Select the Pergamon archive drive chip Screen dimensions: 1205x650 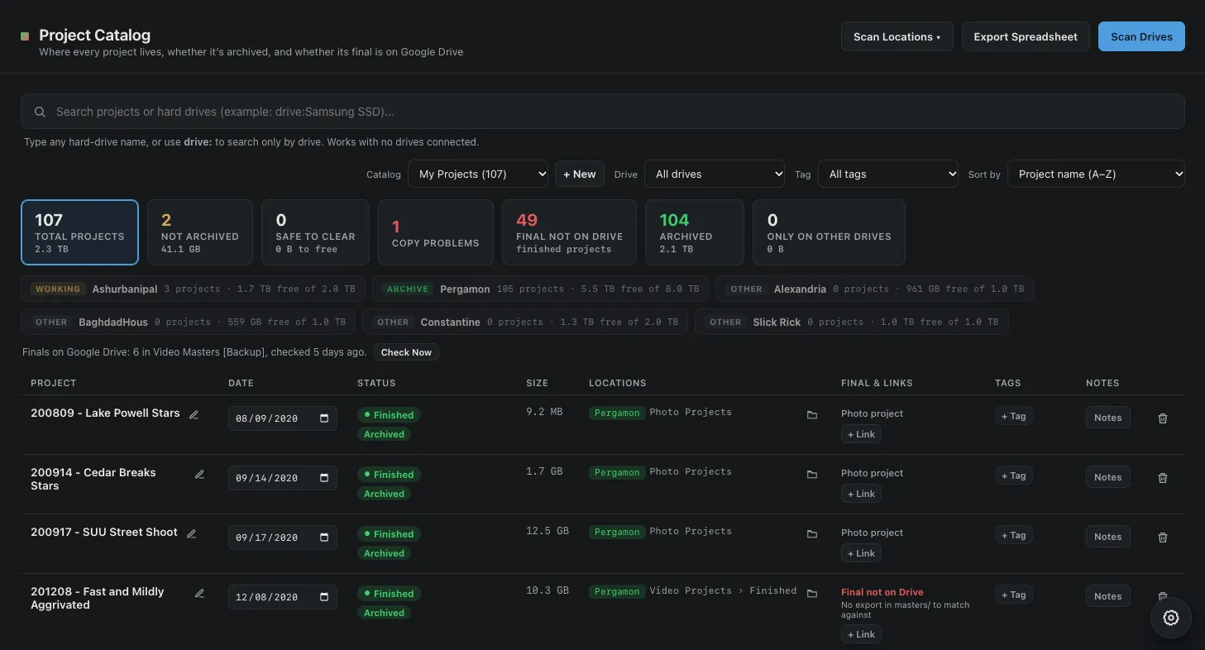click(x=540, y=289)
